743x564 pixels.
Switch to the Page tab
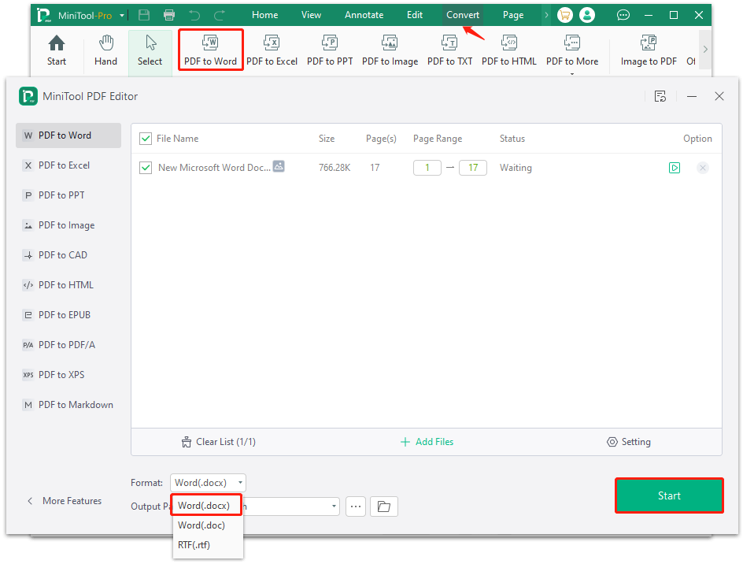point(513,15)
